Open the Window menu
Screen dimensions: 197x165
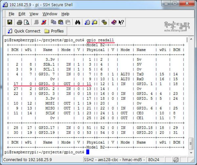[50, 14]
